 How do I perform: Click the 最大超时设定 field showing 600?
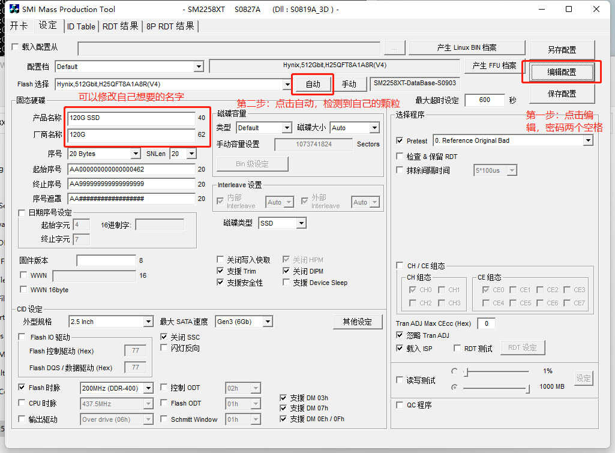coord(484,100)
